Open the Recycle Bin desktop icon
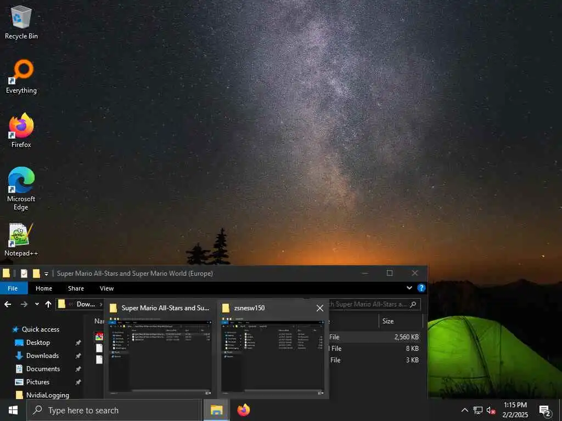562x421 pixels. [21, 22]
